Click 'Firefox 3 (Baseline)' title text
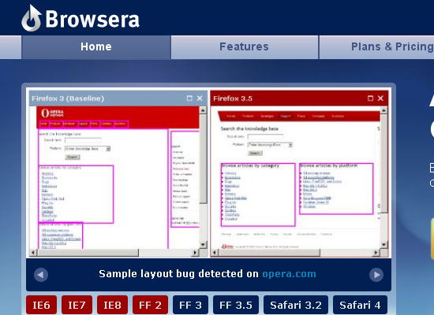 (x=68, y=98)
